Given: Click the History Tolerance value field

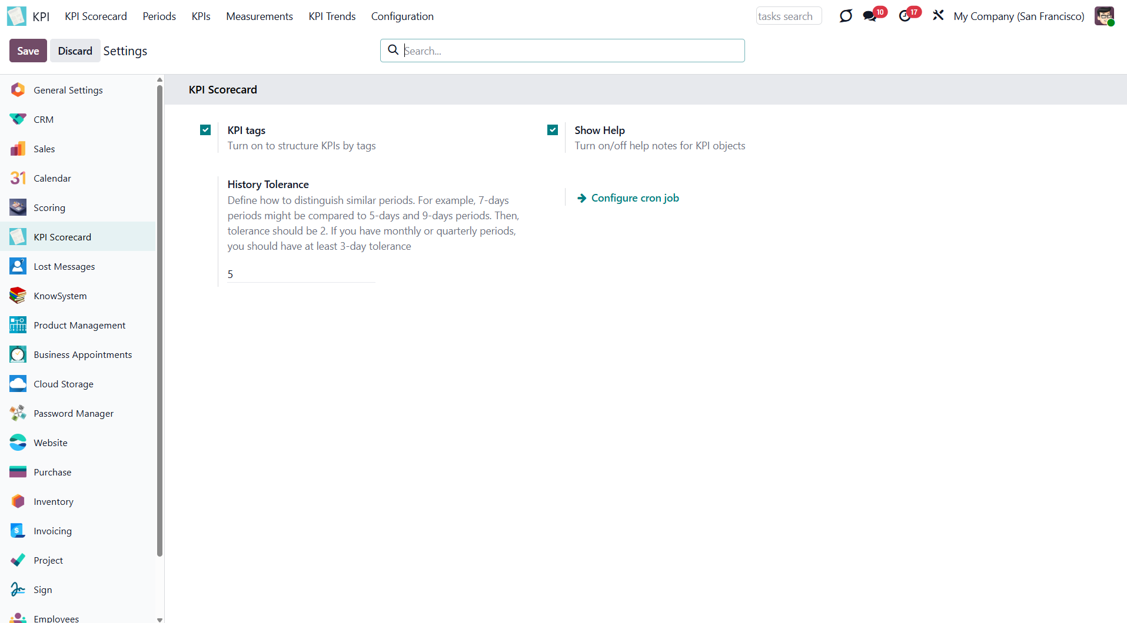Looking at the screenshot, I should pos(301,274).
